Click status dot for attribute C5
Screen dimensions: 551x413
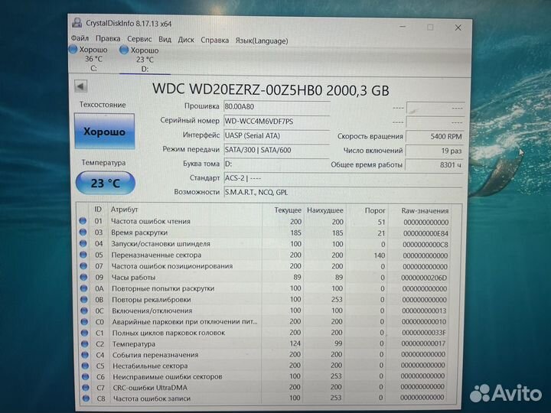(x=85, y=366)
